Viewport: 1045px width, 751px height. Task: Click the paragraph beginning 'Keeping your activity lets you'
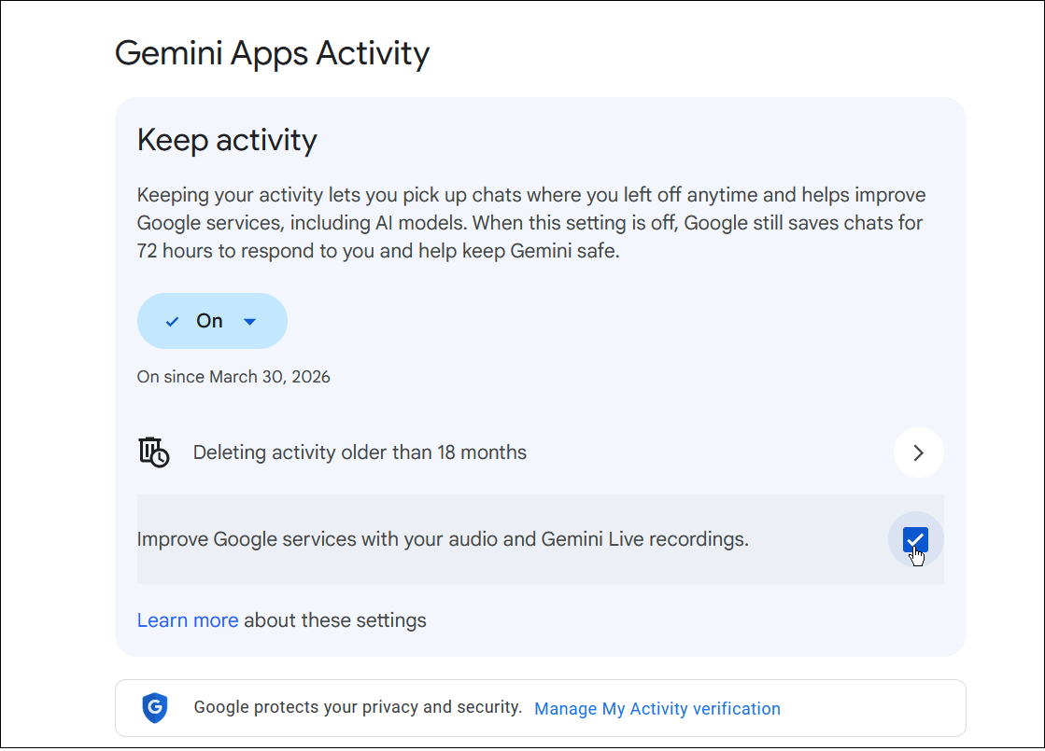point(531,222)
